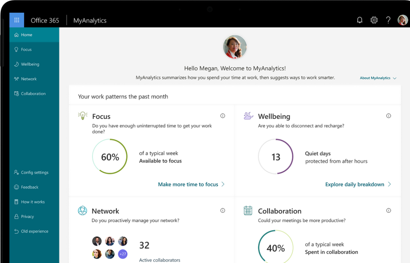The image size is (410, 263).
Task: Open the Network section in the sidebar
Action: pos(28,79)
